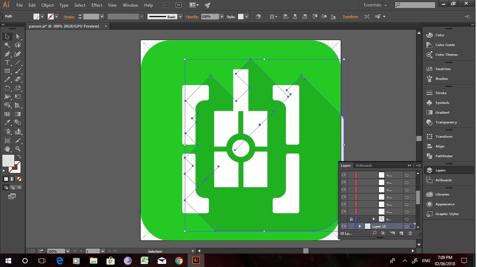477x267 pixels.
Task: Select the Magic Wand tool
Action: (7, 45)
